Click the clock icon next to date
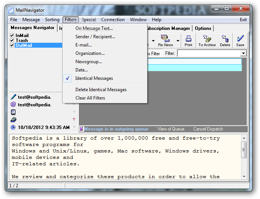This screenshot has width=260, height=199. pos(13,127)
